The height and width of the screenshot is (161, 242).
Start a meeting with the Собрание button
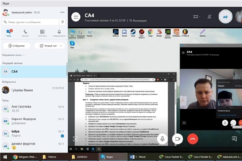(17, 46)
